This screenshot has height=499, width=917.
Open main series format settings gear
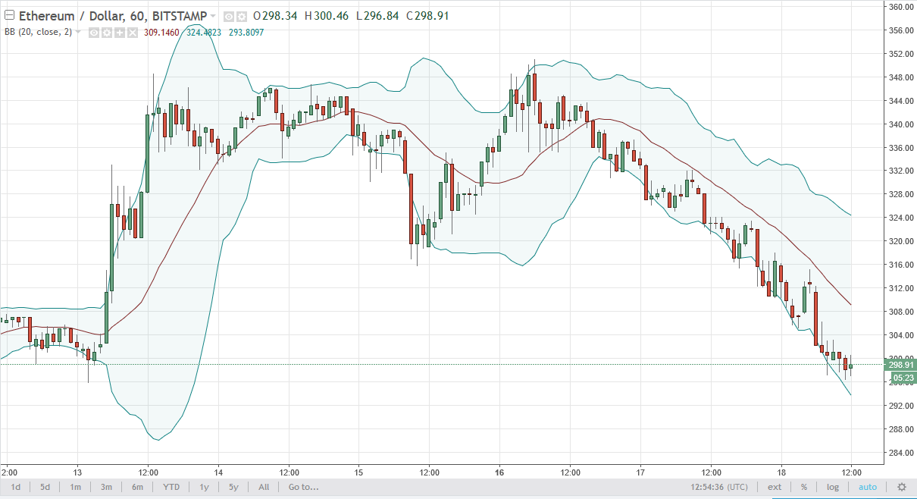(x=242, y=17)
